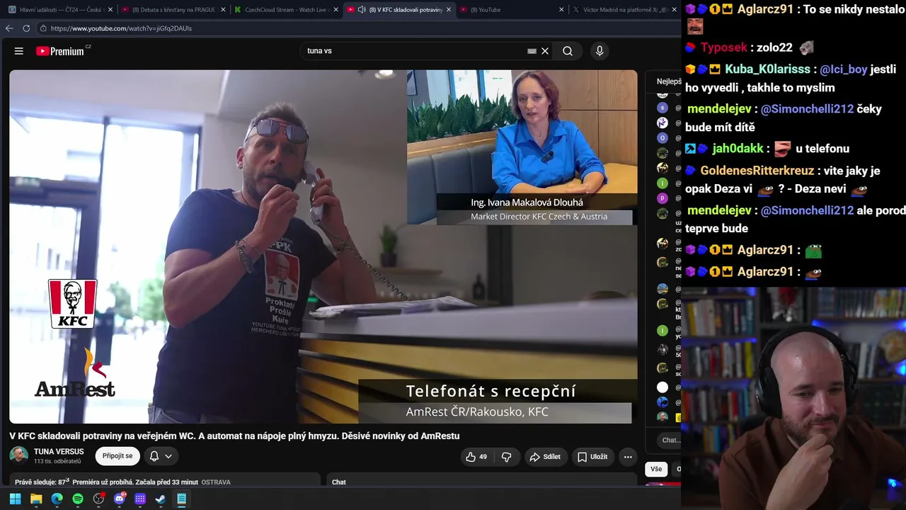This screenshot has height=510, width=906.
Task: Share the video with 'Sdílet'
Action: click(x=545, y=457)
